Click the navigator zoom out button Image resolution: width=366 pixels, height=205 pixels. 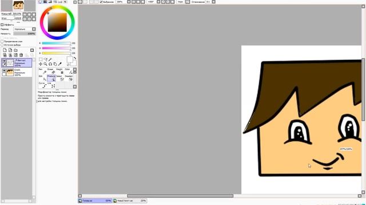coord(25,14)
